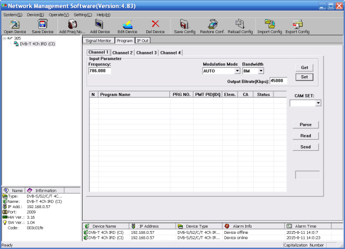Click the Add Device toolbar icon
This screenshot has height=249, width=345.
(99, 24)
